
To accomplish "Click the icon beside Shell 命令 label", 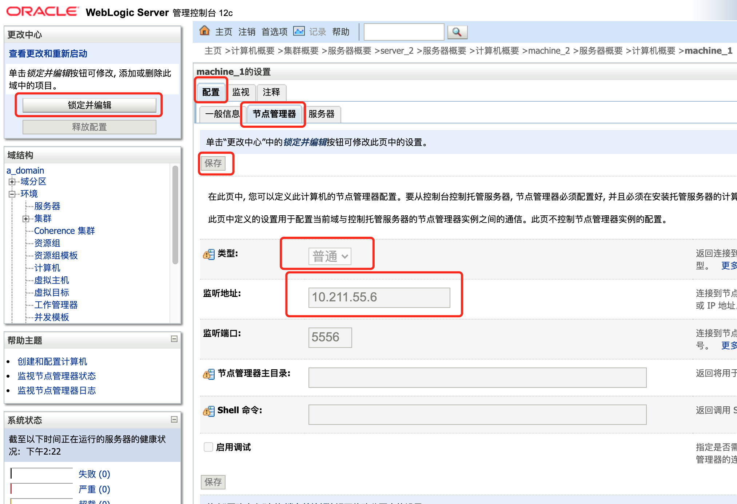I will tap(209, 411).
